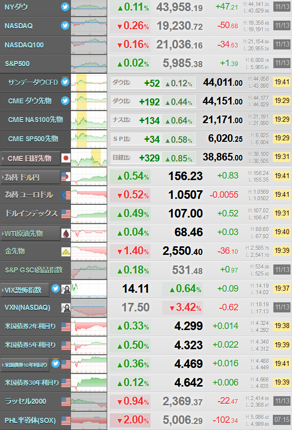Open the 米国債券30年利回り mini chart thumbnail
Viewport: 292px width, 430px height.
coord(89,383)
